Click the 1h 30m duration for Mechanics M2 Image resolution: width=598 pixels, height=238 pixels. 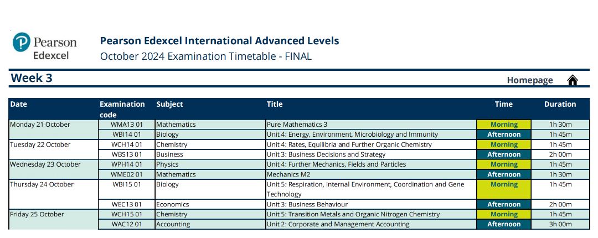560,174
